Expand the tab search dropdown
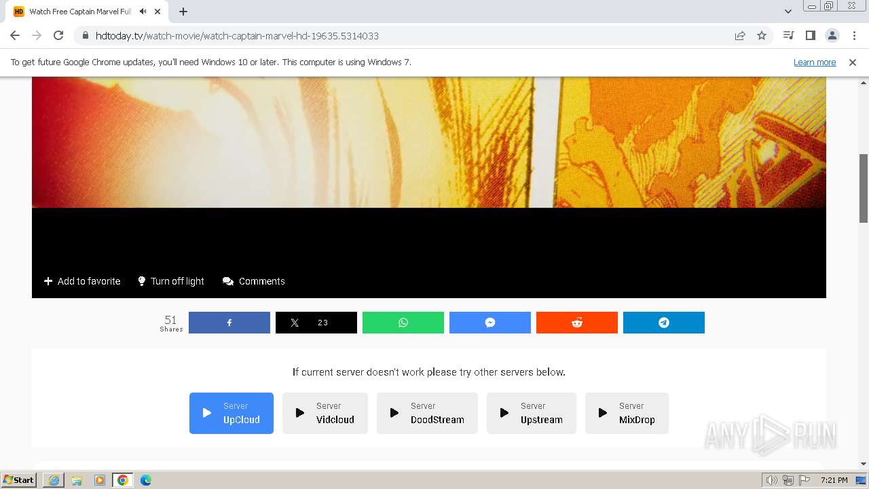Image resolution: width=869 pixels, height=489 pixels. tap(788, 12)
